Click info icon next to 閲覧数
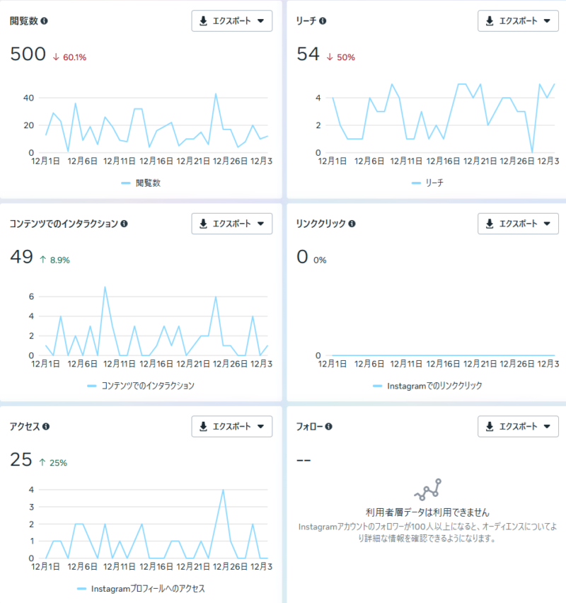 45,21
